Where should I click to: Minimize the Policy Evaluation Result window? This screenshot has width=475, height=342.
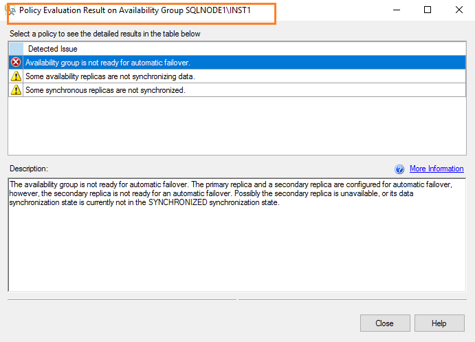coord(397,10)
